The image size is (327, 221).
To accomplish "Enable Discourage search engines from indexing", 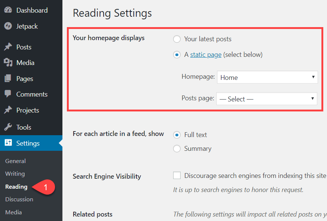I will coord(177,175).
